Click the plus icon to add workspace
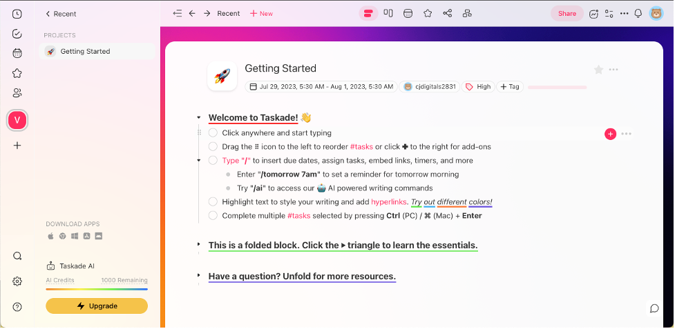The width and height of the screenshot is (675, 329). [17, 146]
